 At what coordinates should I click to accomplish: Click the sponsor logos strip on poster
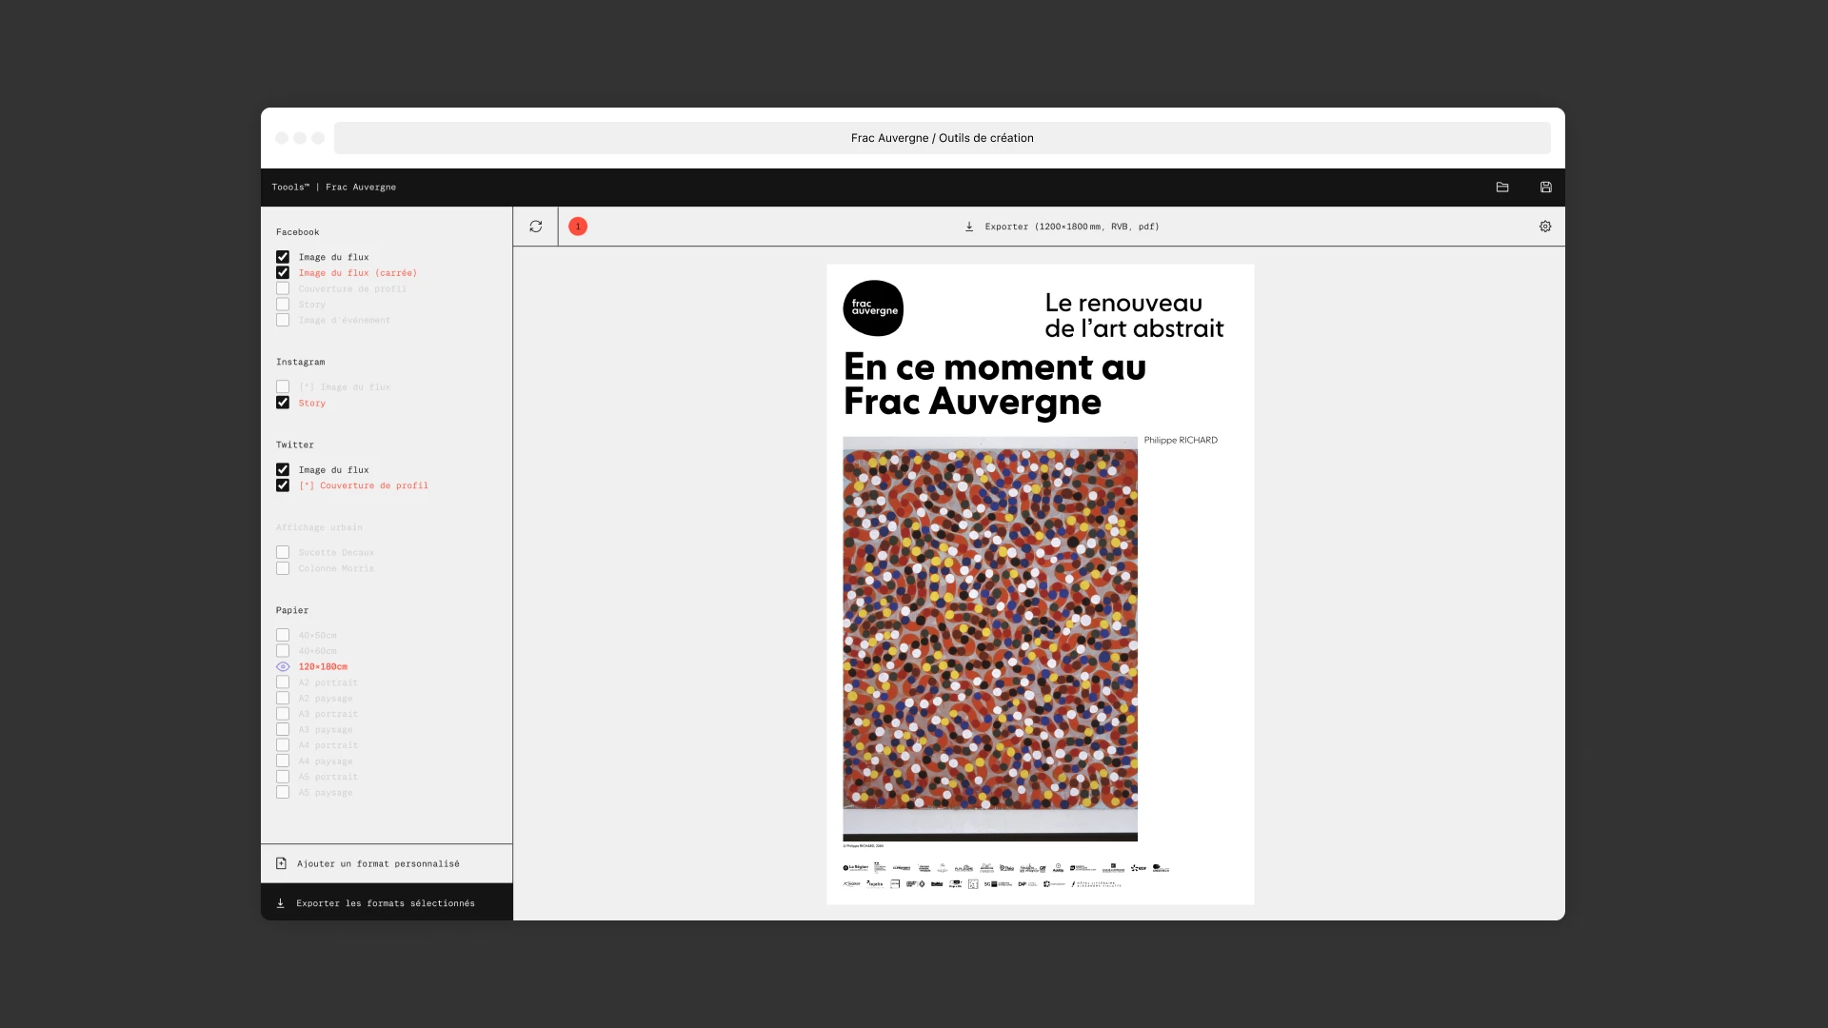pos(1006,876)
